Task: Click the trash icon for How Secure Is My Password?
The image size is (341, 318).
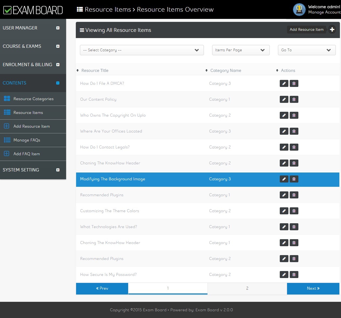Action: click(294, 275)
